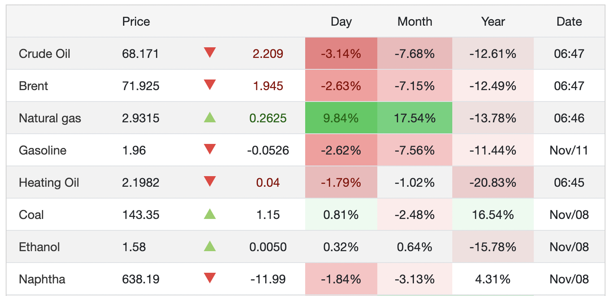
Task: Click the Heating Oil change value 0.04
Action: click(x=268, y=183)
